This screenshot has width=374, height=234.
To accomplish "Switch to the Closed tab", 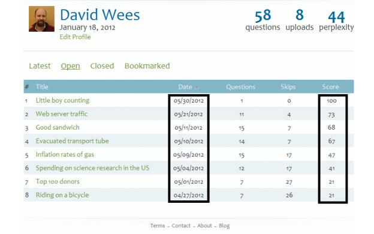I will (102, 66).
